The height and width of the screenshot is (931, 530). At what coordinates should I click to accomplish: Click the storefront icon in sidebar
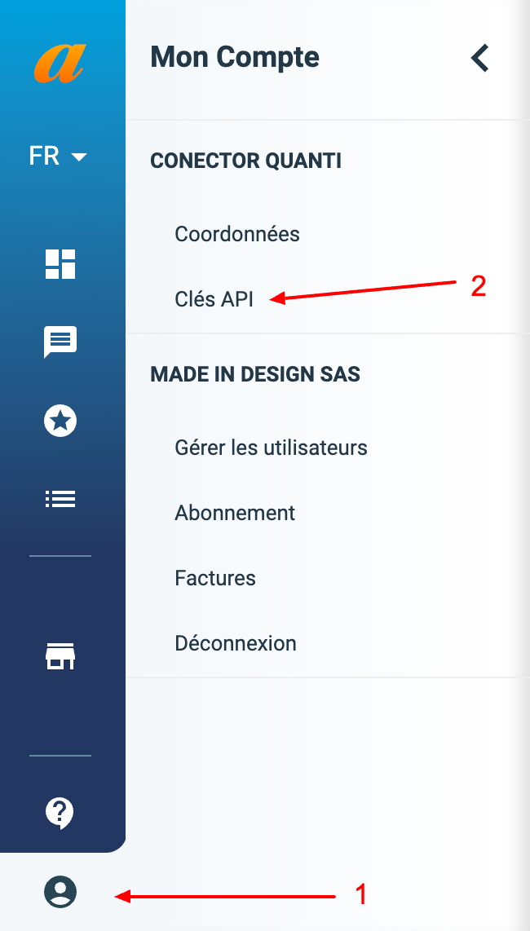click(x=60, y=656)
